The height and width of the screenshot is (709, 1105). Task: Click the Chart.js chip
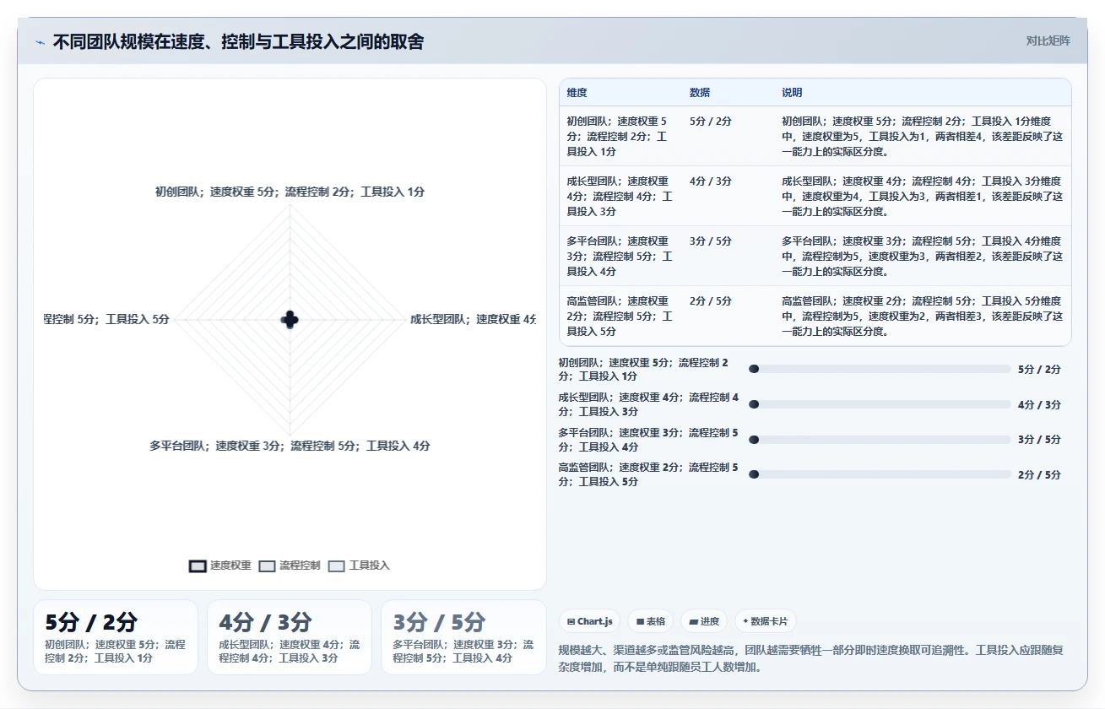coord(589,621)
